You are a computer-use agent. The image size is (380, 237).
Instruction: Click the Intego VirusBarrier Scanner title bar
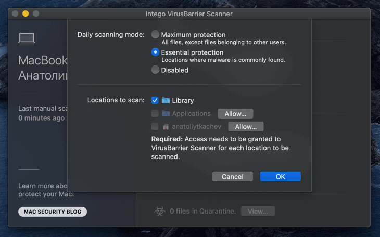pyautogui.click(x=189, y=14)
